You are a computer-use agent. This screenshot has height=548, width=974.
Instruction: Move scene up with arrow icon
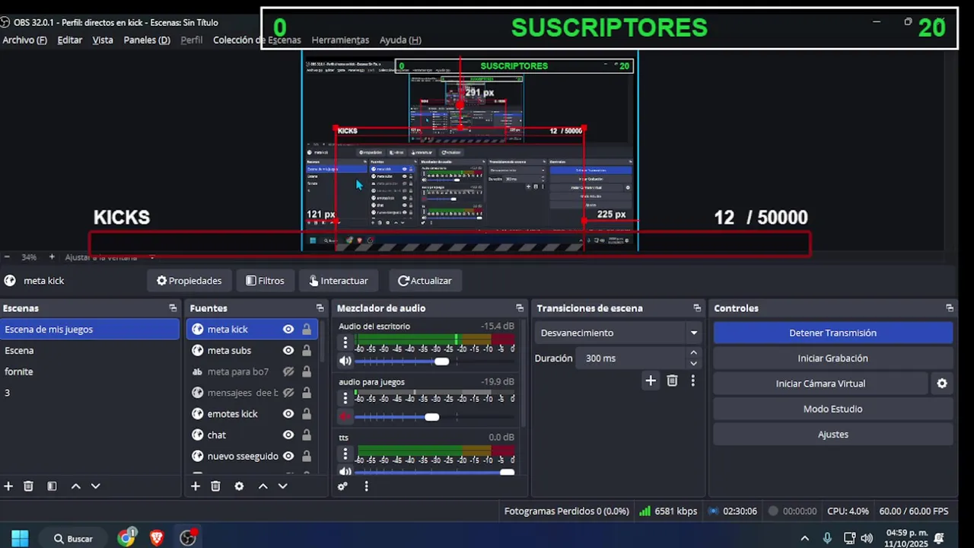tap(76, 486)
